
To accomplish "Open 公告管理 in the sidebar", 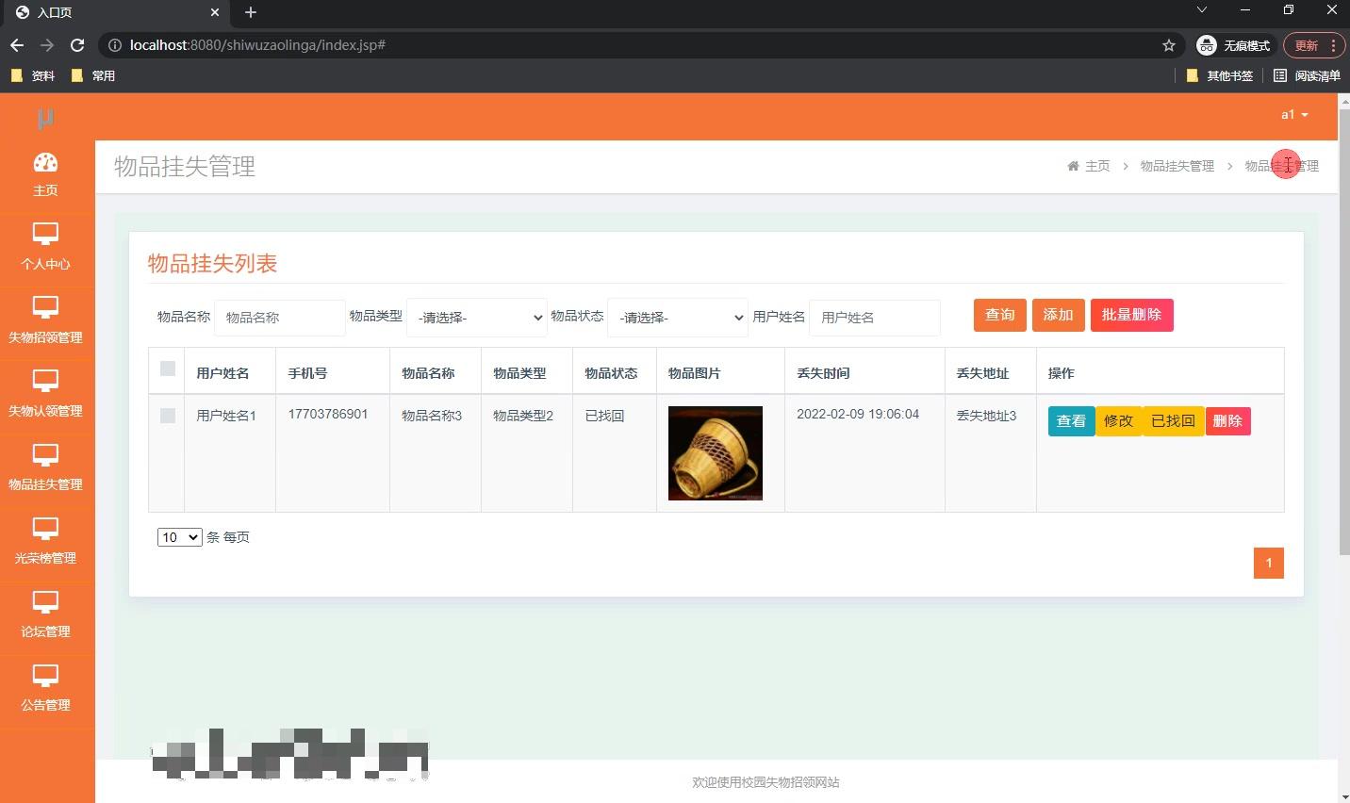I will tap(45, 687).
